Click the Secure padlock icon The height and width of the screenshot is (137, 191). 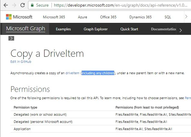[32, 5]
